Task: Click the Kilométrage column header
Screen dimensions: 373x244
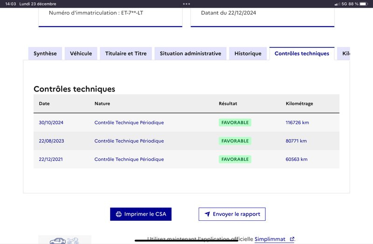Action: click(x=299, y=104)
